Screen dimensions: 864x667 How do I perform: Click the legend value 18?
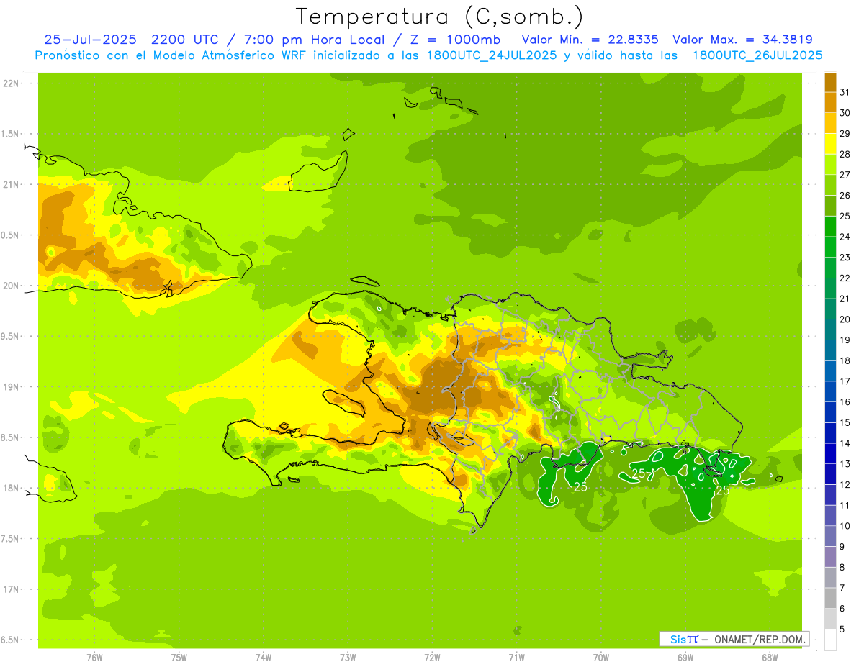pyautogui.click(x=845, y=360)
